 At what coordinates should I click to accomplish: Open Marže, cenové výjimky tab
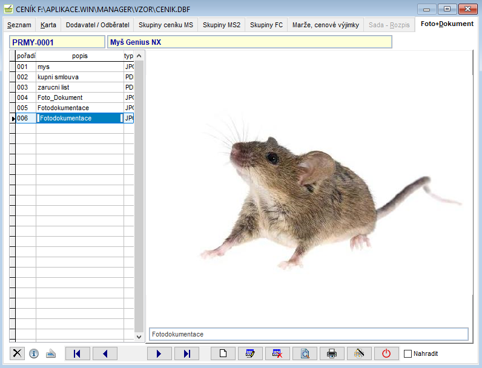(326, 25)
